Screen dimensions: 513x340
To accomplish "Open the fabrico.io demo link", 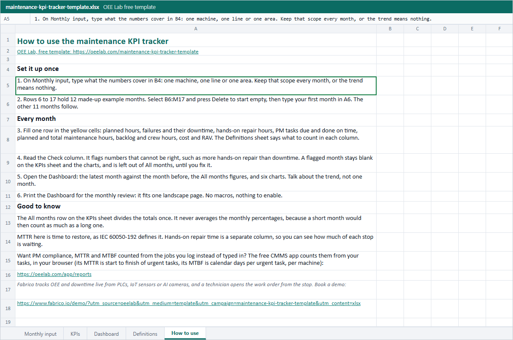I will coord(189,303).
